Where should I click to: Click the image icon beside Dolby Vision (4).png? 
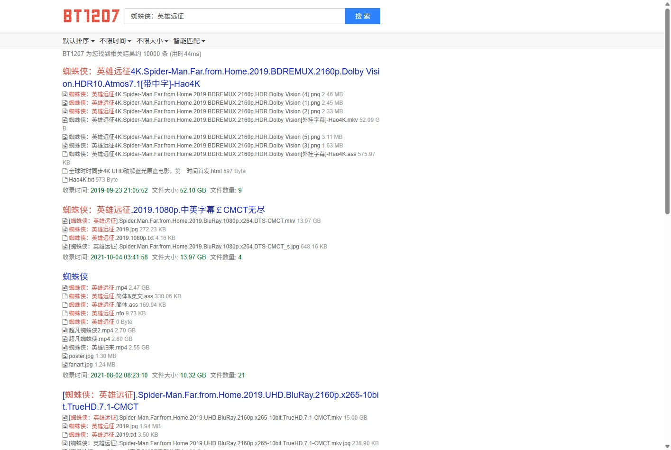[65, 94]
